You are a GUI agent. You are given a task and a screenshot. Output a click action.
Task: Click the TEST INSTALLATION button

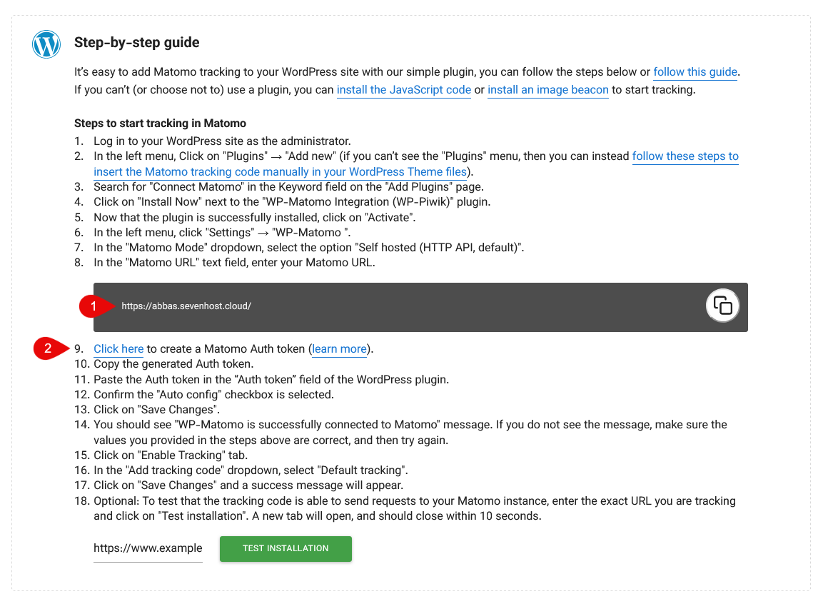coord(286,549)
